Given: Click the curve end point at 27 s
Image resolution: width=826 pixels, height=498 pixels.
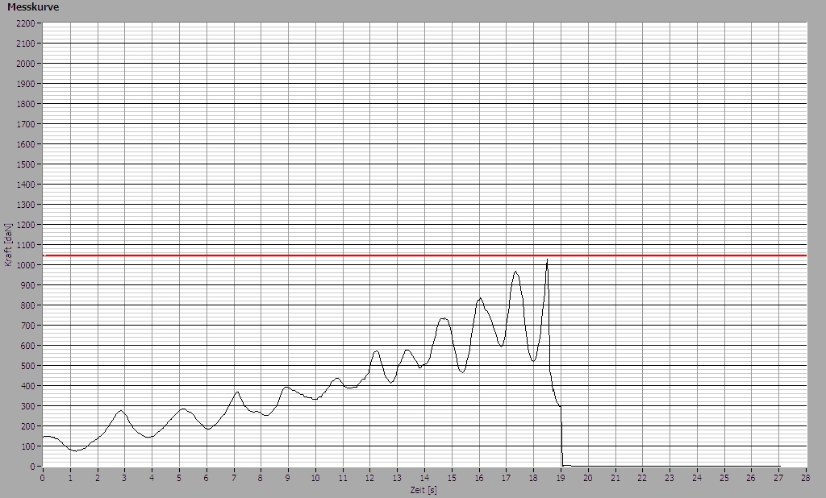Looking at the screenshot, I should coord(779,466).
